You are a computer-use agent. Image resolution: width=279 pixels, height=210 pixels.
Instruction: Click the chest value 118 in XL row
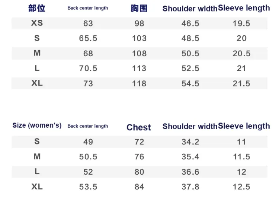[139, 83]
